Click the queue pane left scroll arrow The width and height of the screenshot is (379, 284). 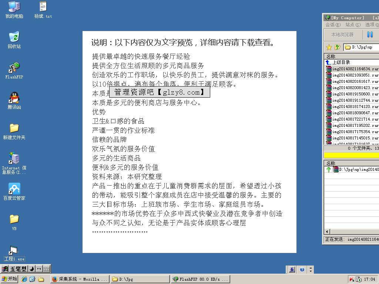click(327, 232)
